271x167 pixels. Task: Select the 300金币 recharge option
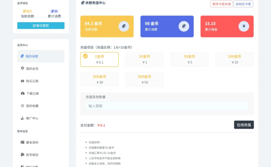click(100, 80)
